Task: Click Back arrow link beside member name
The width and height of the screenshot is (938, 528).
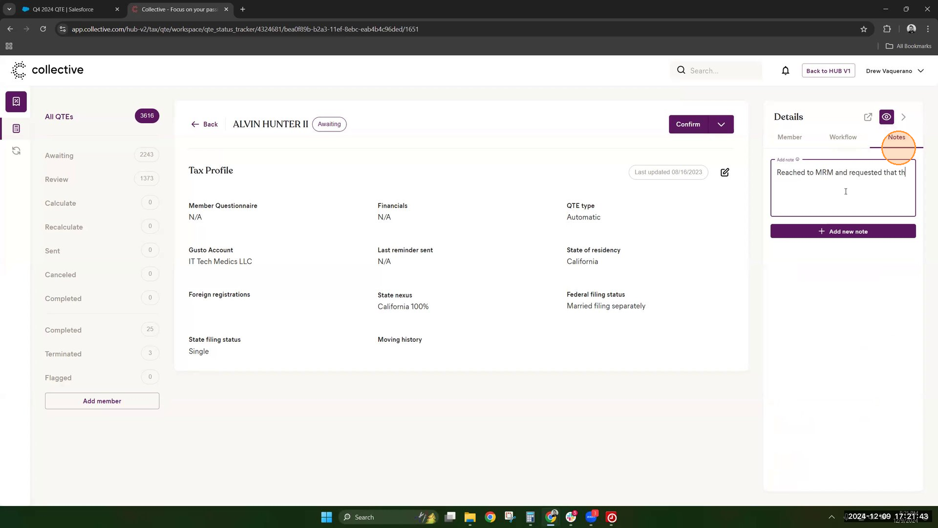Action: tap(204, 124)
